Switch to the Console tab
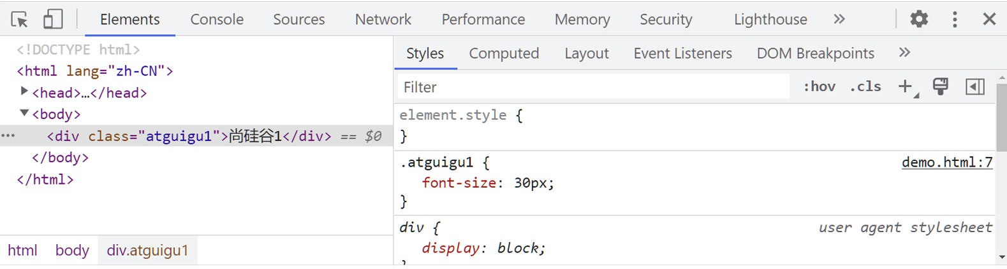This screenshot has width=1007, height=269. pos(217,20)
